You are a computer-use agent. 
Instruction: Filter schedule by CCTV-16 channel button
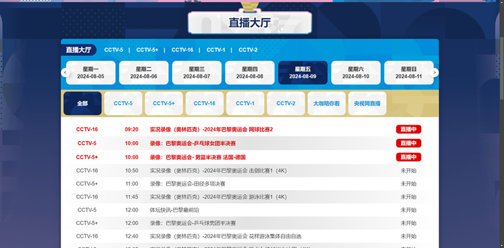(204, 104)
